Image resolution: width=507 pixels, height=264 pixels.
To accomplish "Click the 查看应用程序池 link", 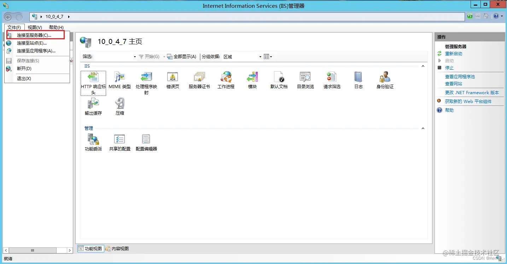I will point(460,77).
